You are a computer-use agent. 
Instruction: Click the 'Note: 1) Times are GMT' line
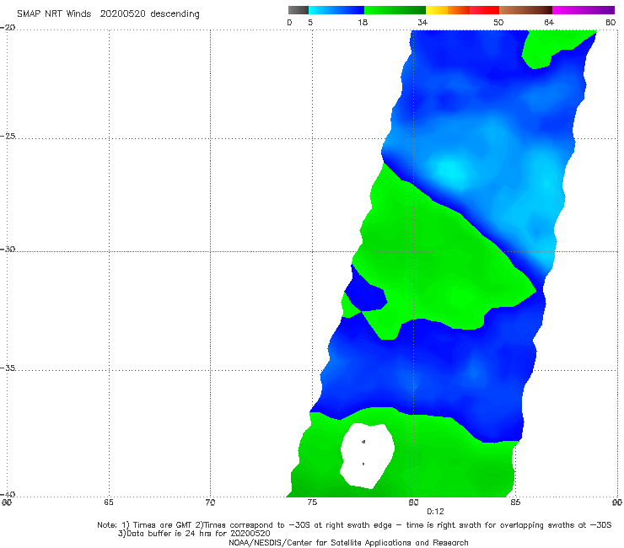tap(354, 525)
